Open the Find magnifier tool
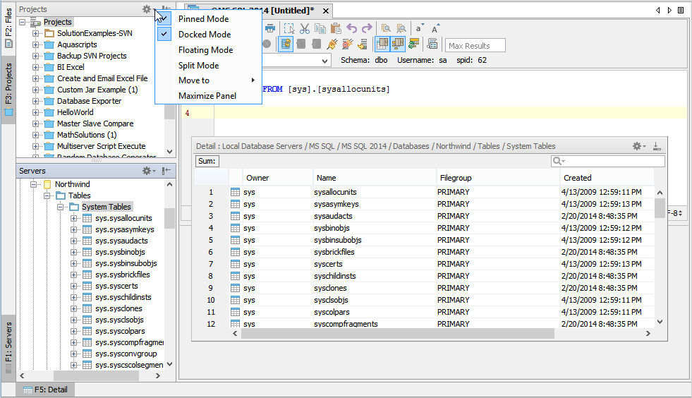 pos(386,29)
